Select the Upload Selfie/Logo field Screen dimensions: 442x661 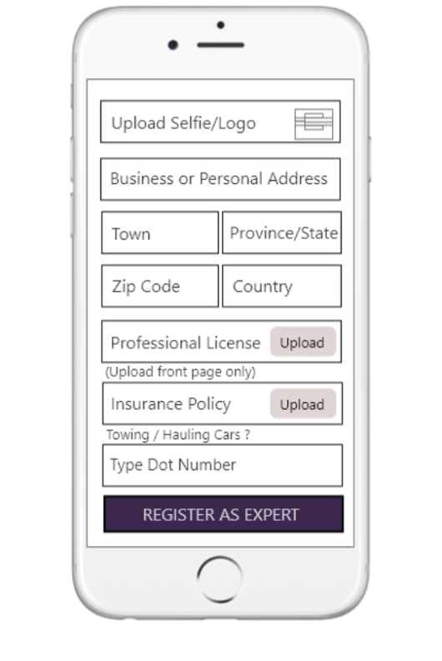[220, 122]
